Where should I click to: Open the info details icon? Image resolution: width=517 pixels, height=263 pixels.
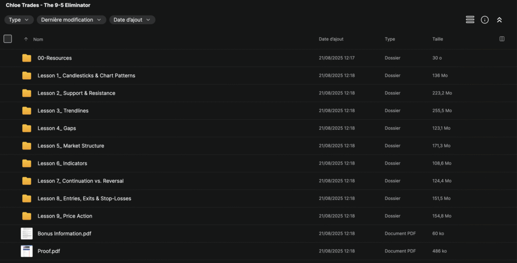tap(485, 20)
